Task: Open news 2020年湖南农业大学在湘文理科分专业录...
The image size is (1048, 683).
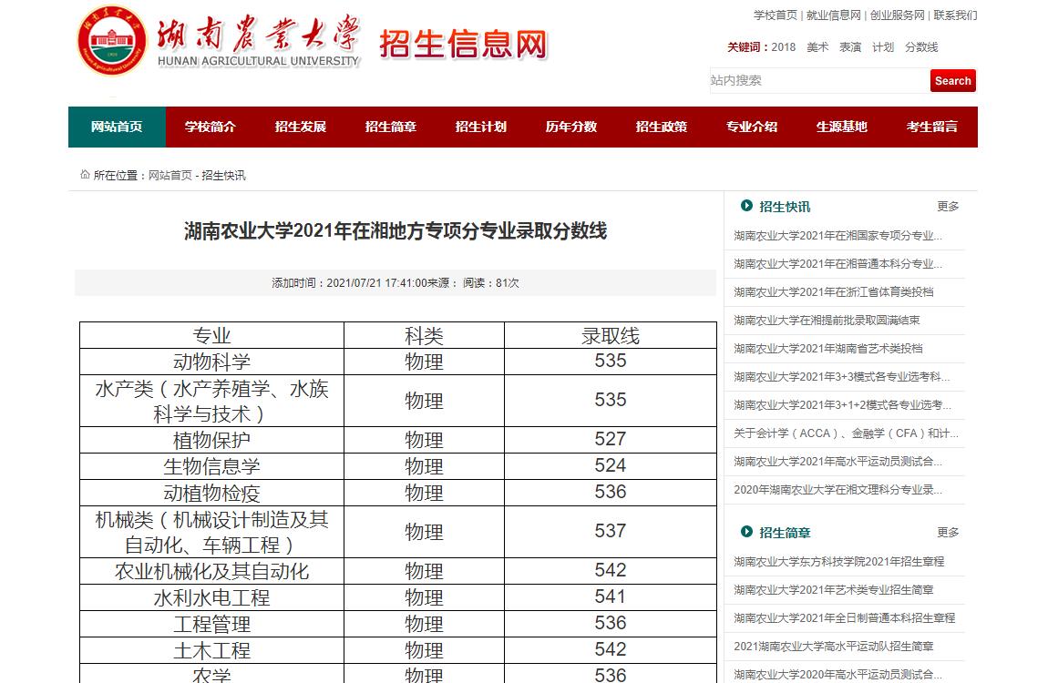Action: click(x=838, y=489)
